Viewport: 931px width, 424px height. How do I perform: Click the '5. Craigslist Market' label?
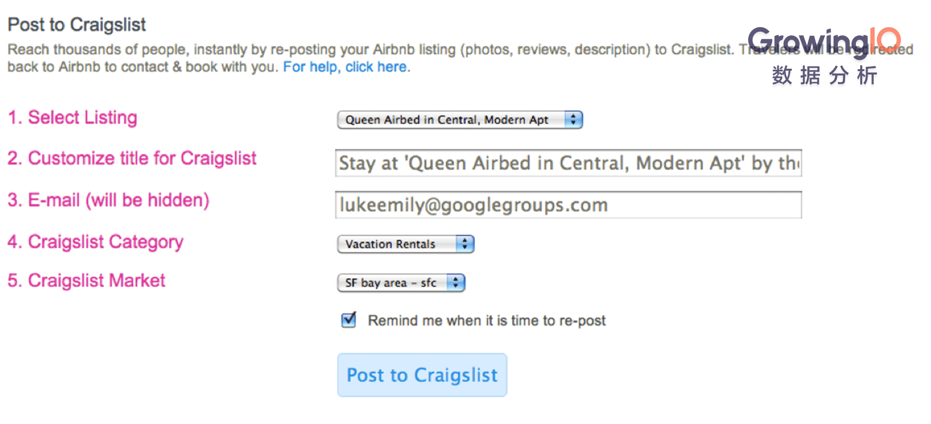pos(87,281)
